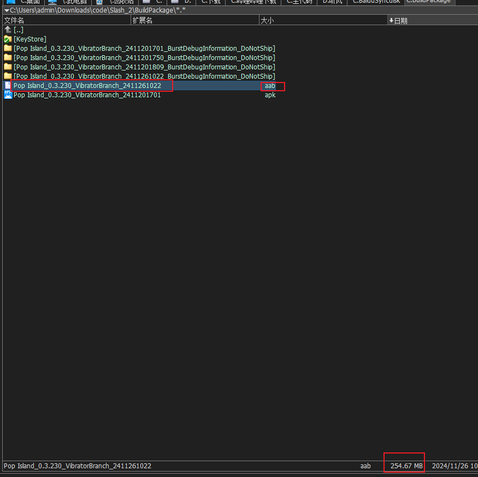Sort by the 扩展名 column header
The height and width of the screenshot is (477, 478).
pos(195,20)
